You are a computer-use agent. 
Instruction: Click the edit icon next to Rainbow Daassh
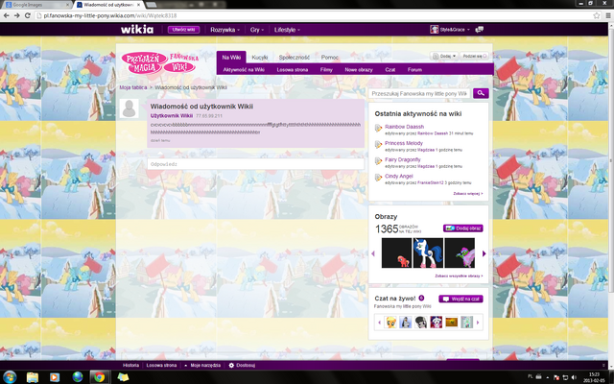(x=378, y=128)
